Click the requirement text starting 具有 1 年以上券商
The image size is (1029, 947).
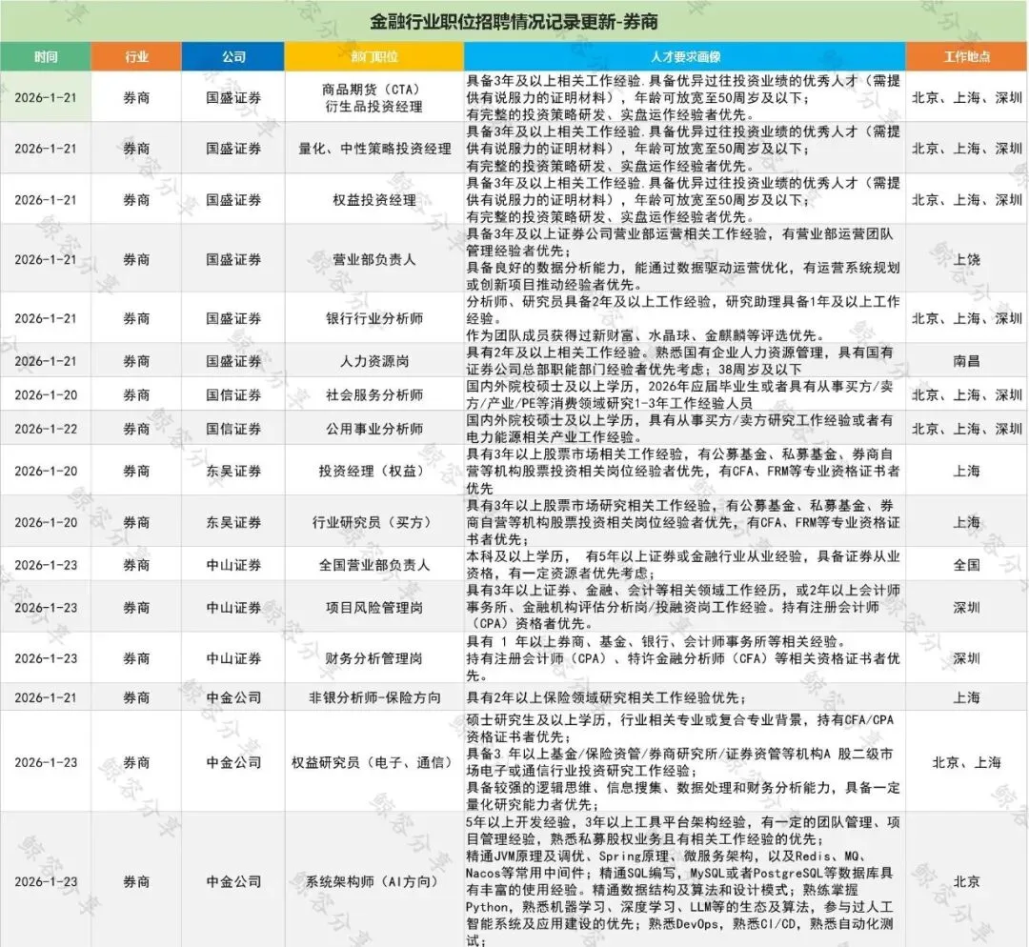[684, 658]
